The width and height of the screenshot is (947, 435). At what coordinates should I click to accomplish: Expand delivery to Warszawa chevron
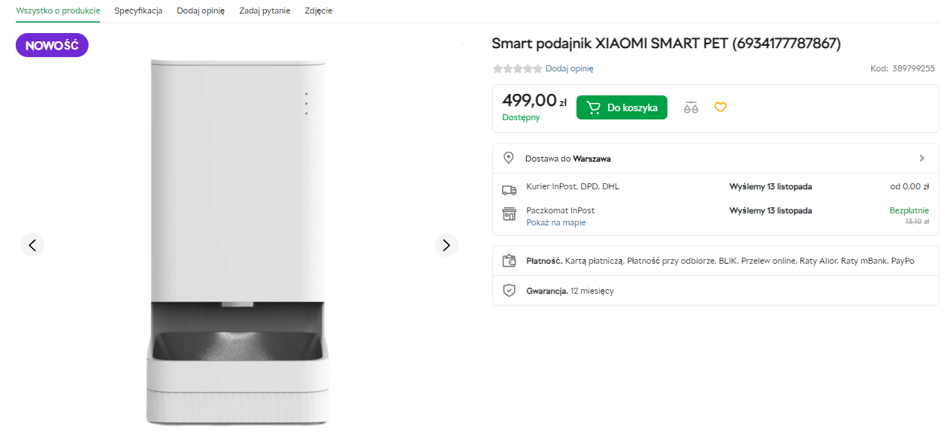point(921,158)
